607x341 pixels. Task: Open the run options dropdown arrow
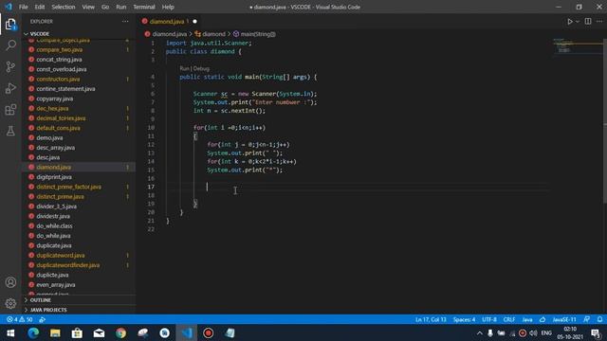[x=578, y=22]
